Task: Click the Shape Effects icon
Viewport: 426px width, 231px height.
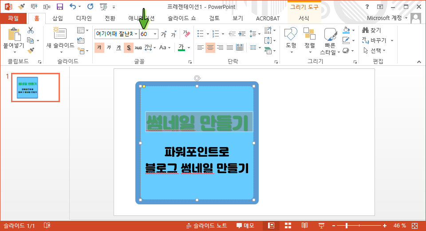Action: tap(346, 51)
